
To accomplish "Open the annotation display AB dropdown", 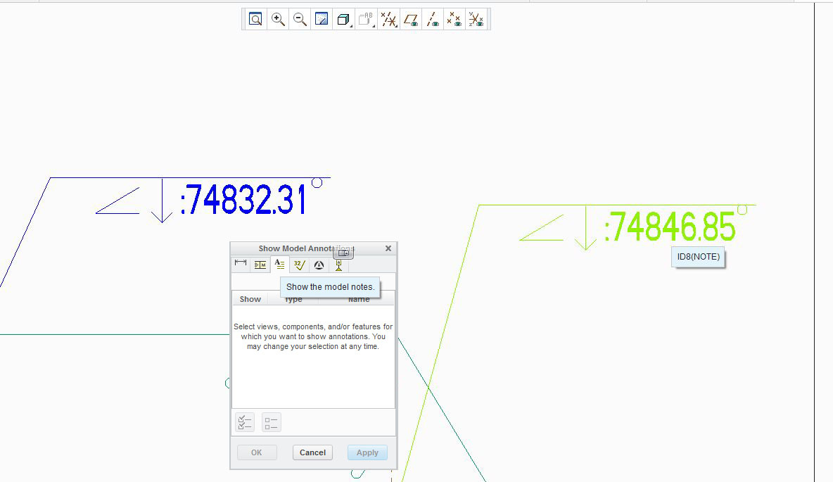I will pyautogui.click(x=366, y=20).
